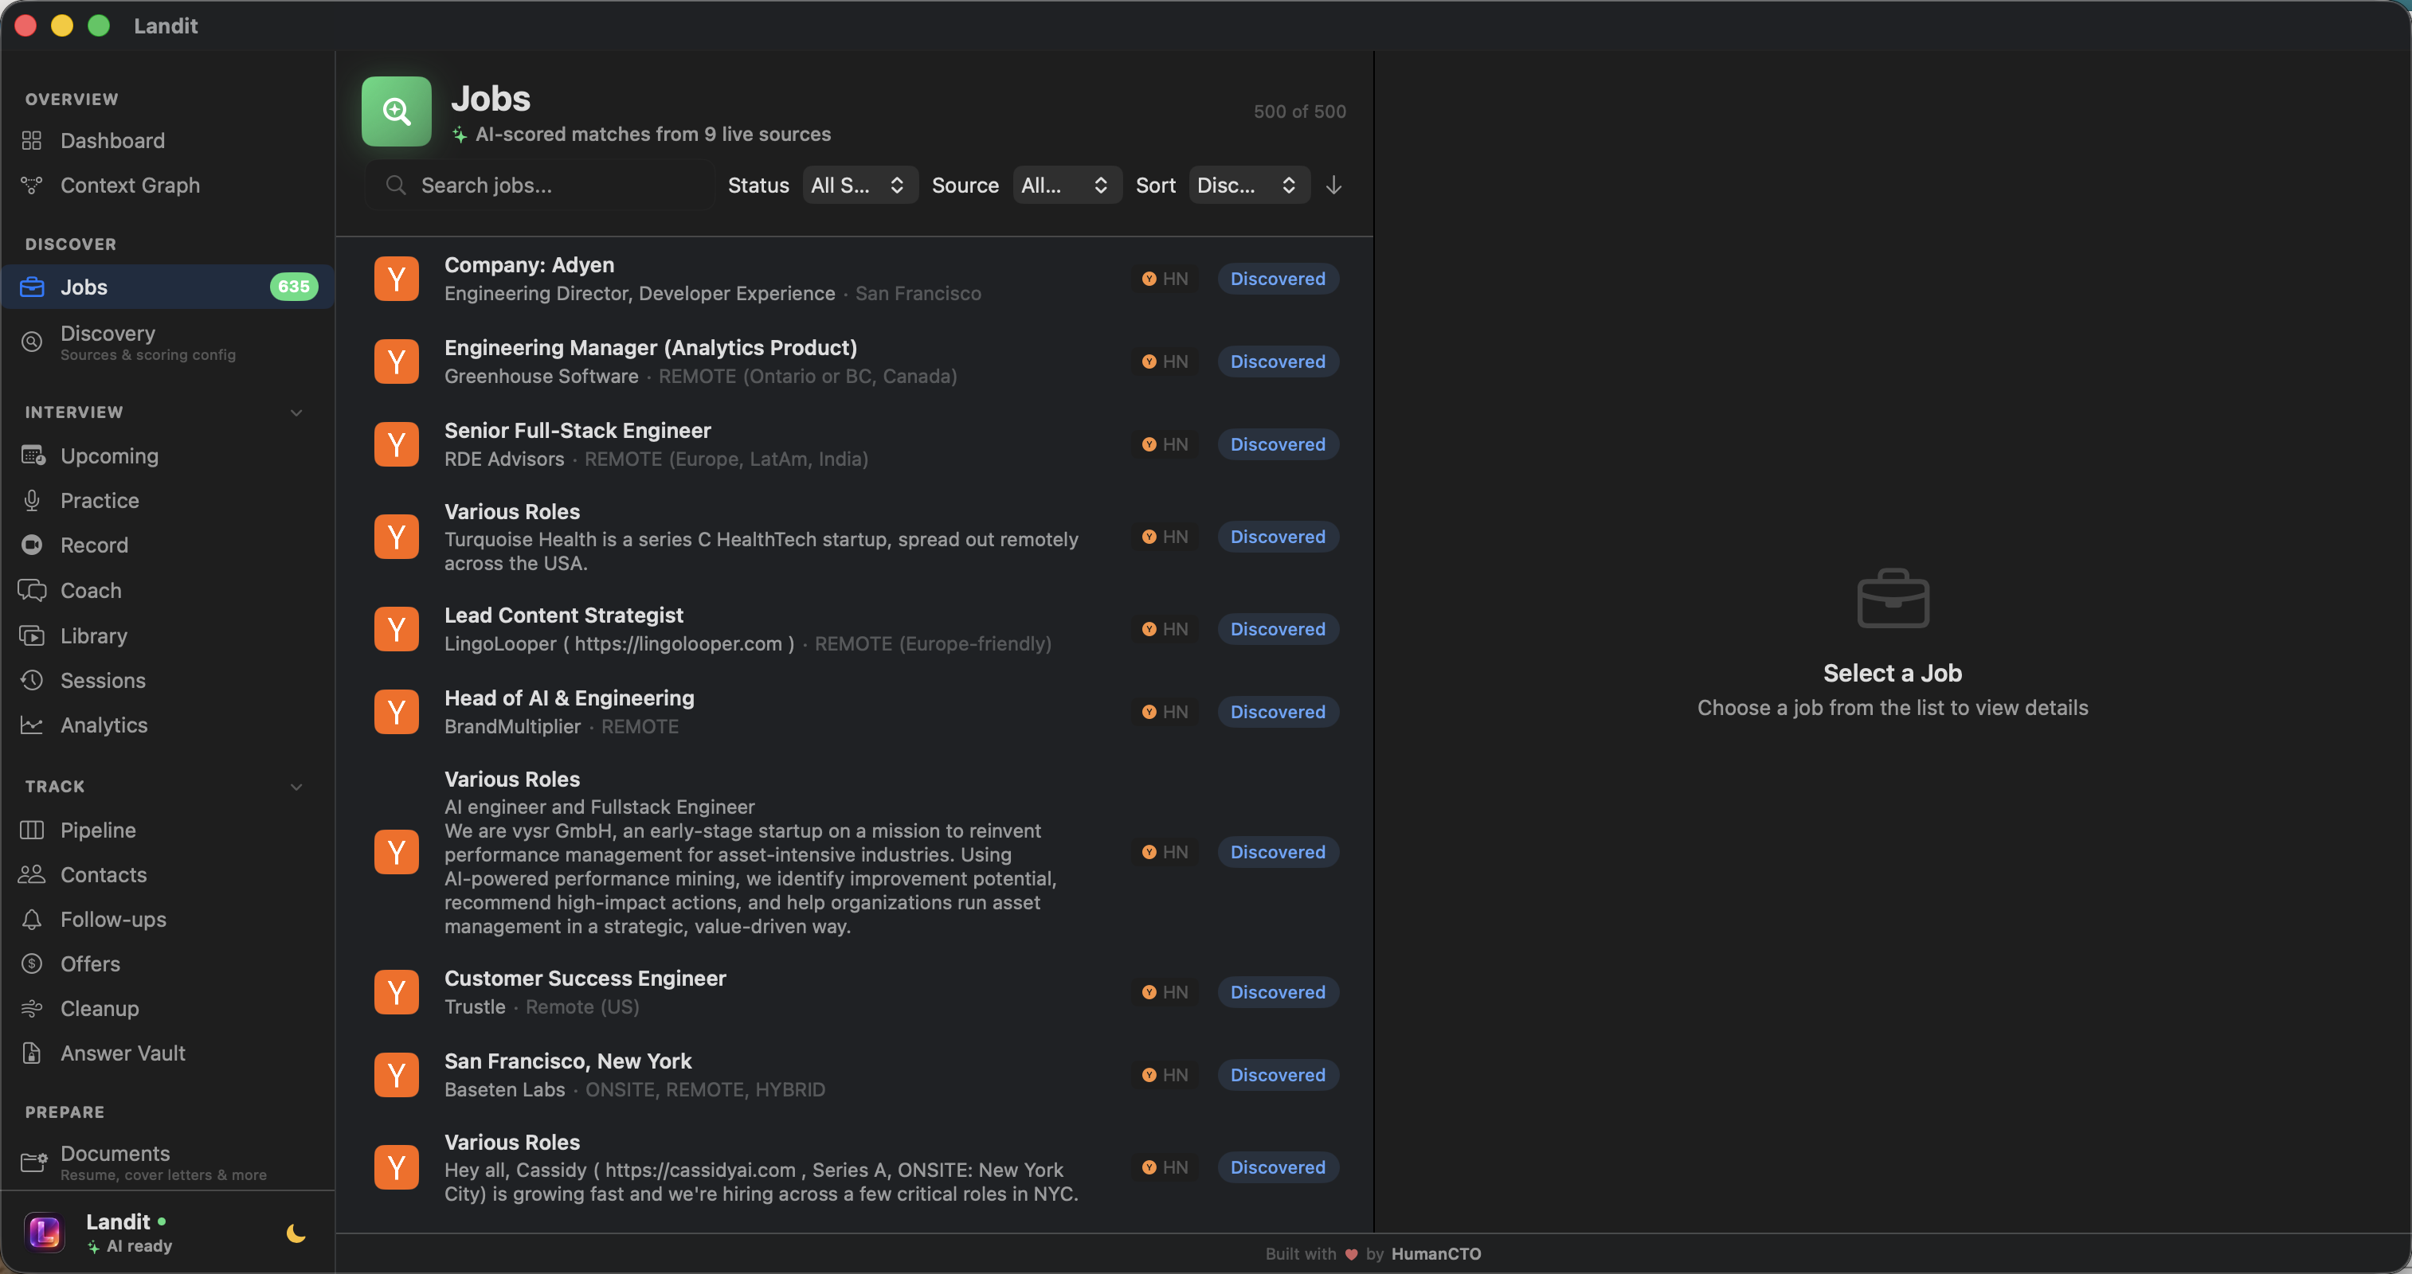Click the 500 of 500 results count
2412x1274 pixels.
click(1300, 111)
